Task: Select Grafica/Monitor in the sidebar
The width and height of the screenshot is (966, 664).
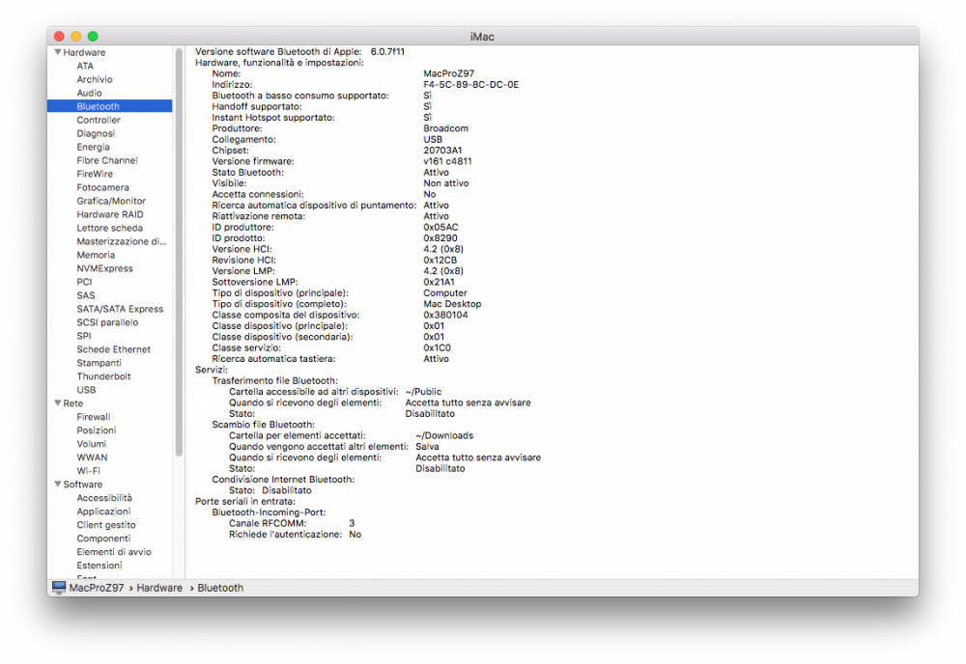Action: tap(111, 202)
